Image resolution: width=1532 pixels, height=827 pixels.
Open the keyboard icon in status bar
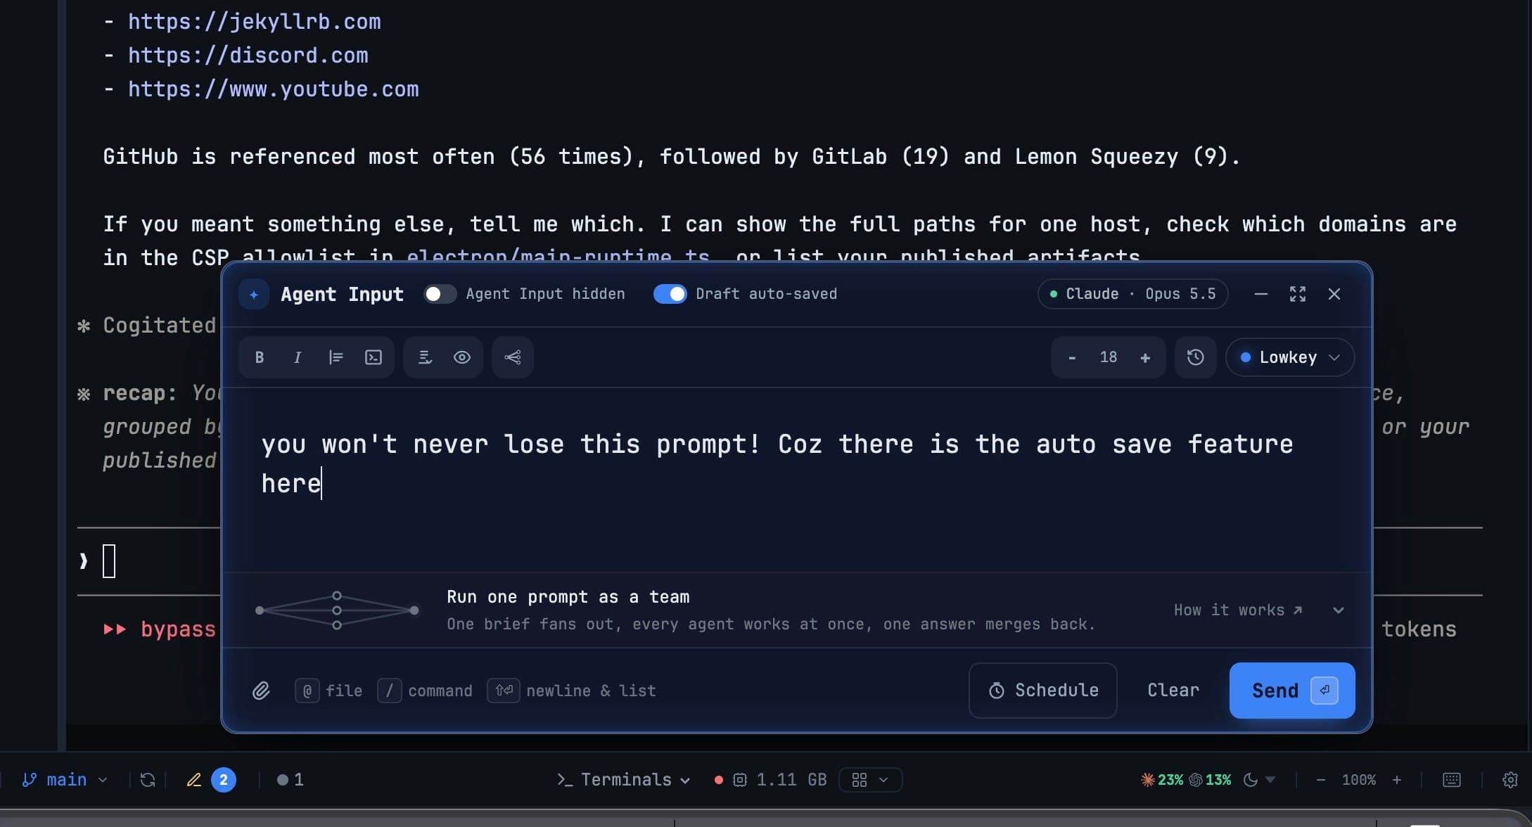tap(1451, 780)
